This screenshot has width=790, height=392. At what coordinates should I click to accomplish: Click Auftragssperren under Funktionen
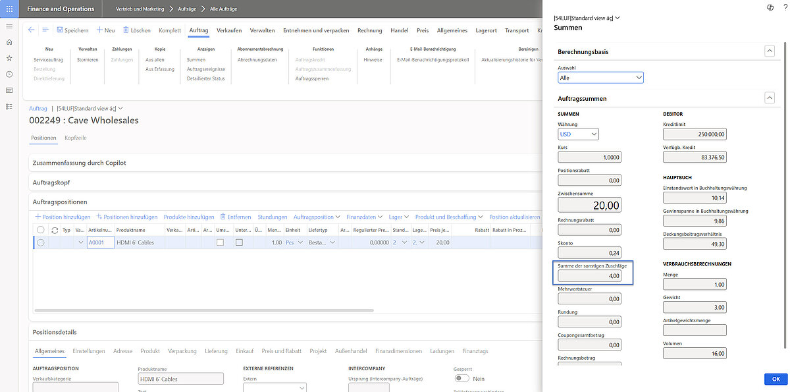311,78
